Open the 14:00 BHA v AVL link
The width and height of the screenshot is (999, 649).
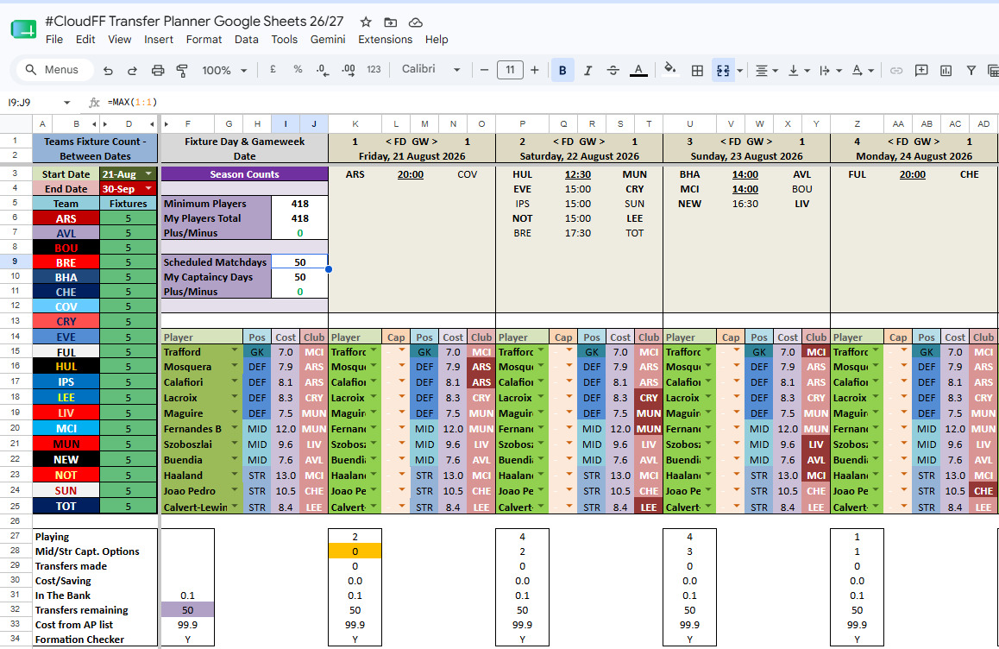click(x=745, y=174)
